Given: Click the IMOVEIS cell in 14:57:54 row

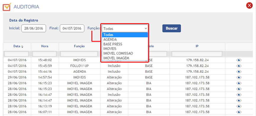Looking at the screenshot, I should pyautogui.click(x=80, y=77).
